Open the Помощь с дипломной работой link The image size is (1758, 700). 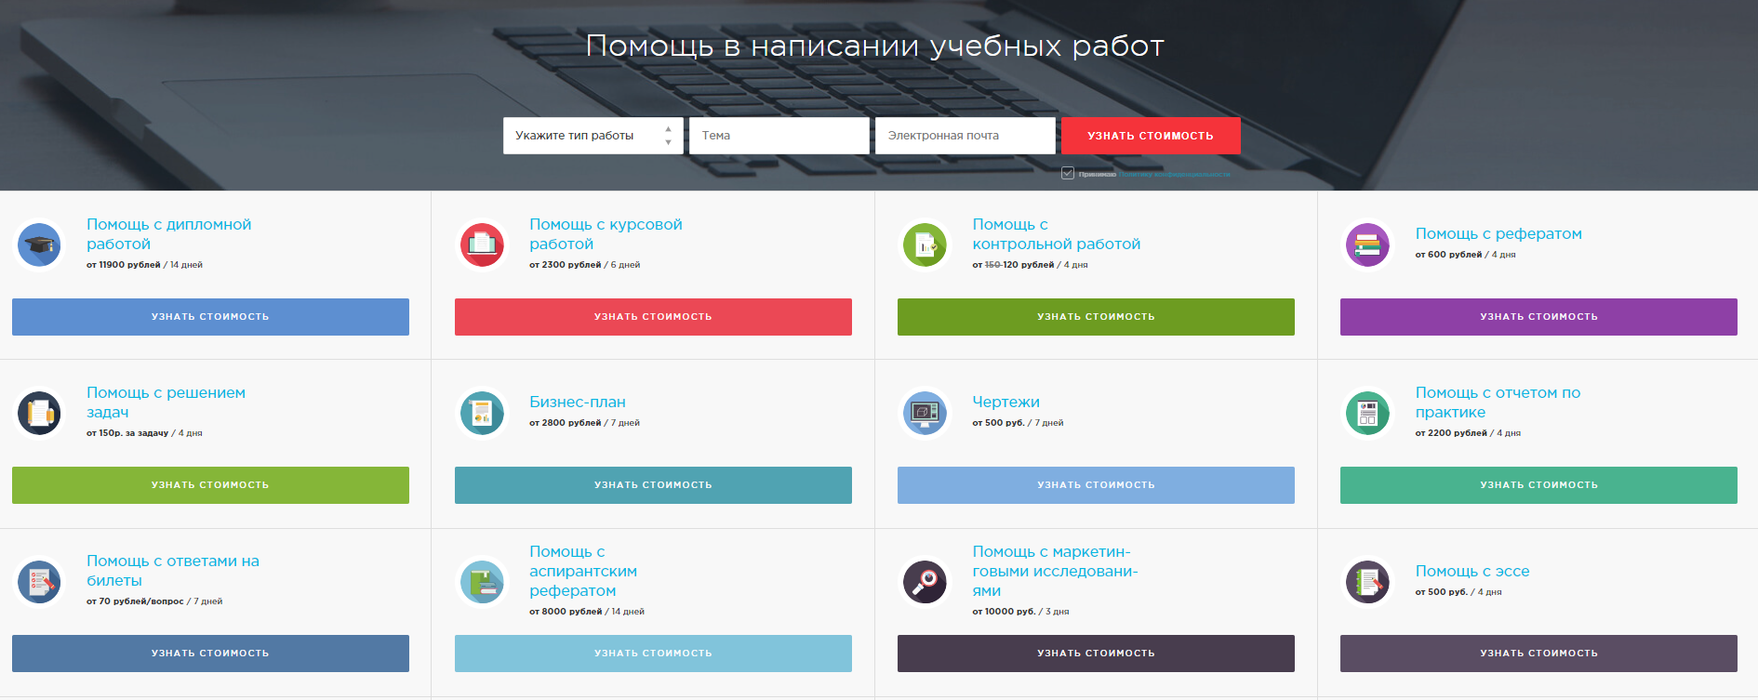point(168,234)
